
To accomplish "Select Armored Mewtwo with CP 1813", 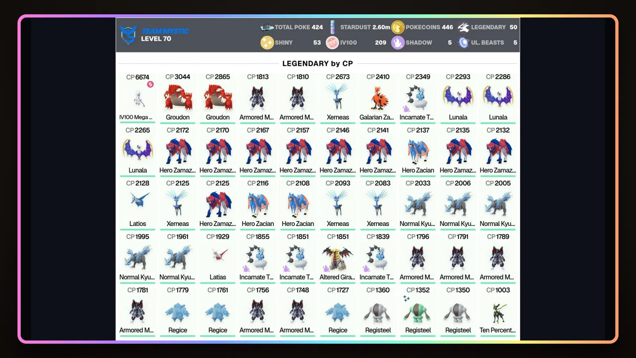I will (258, 98).
